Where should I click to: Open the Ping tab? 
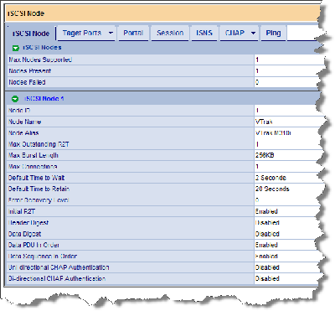point(273,33)
